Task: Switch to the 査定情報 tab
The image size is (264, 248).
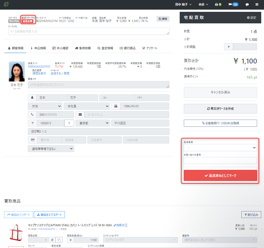Action: (x=105, y=48)
